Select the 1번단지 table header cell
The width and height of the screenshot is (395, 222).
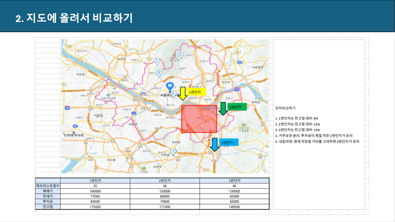95,181
